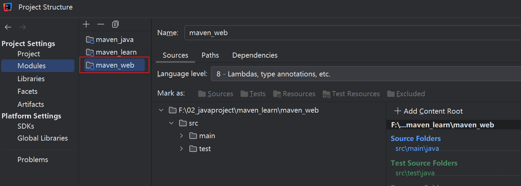The image size is (521, 186).
Task: Mark folder as Tests
Action: pyautogui.click(x=253, y=94)
